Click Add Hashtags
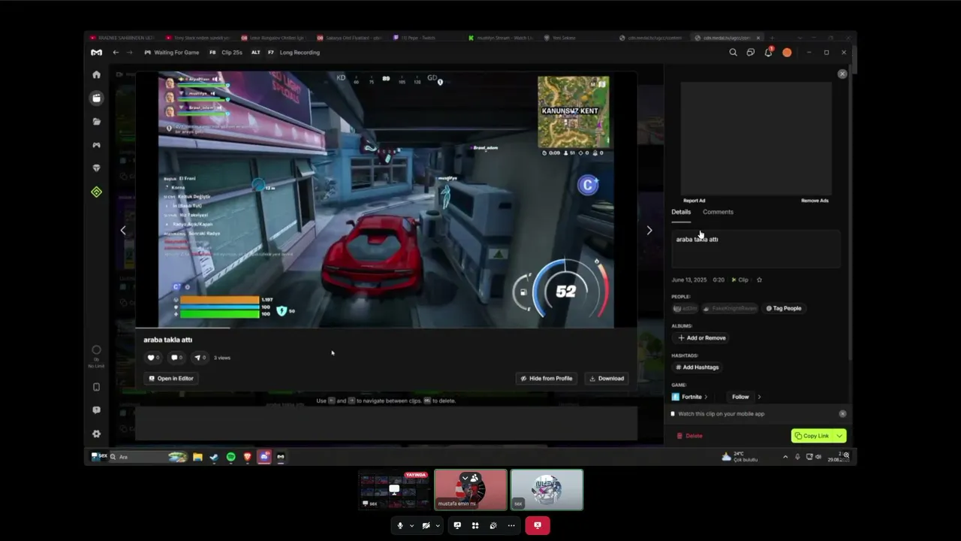Screen dimensions: 961x541 [697, 367]
